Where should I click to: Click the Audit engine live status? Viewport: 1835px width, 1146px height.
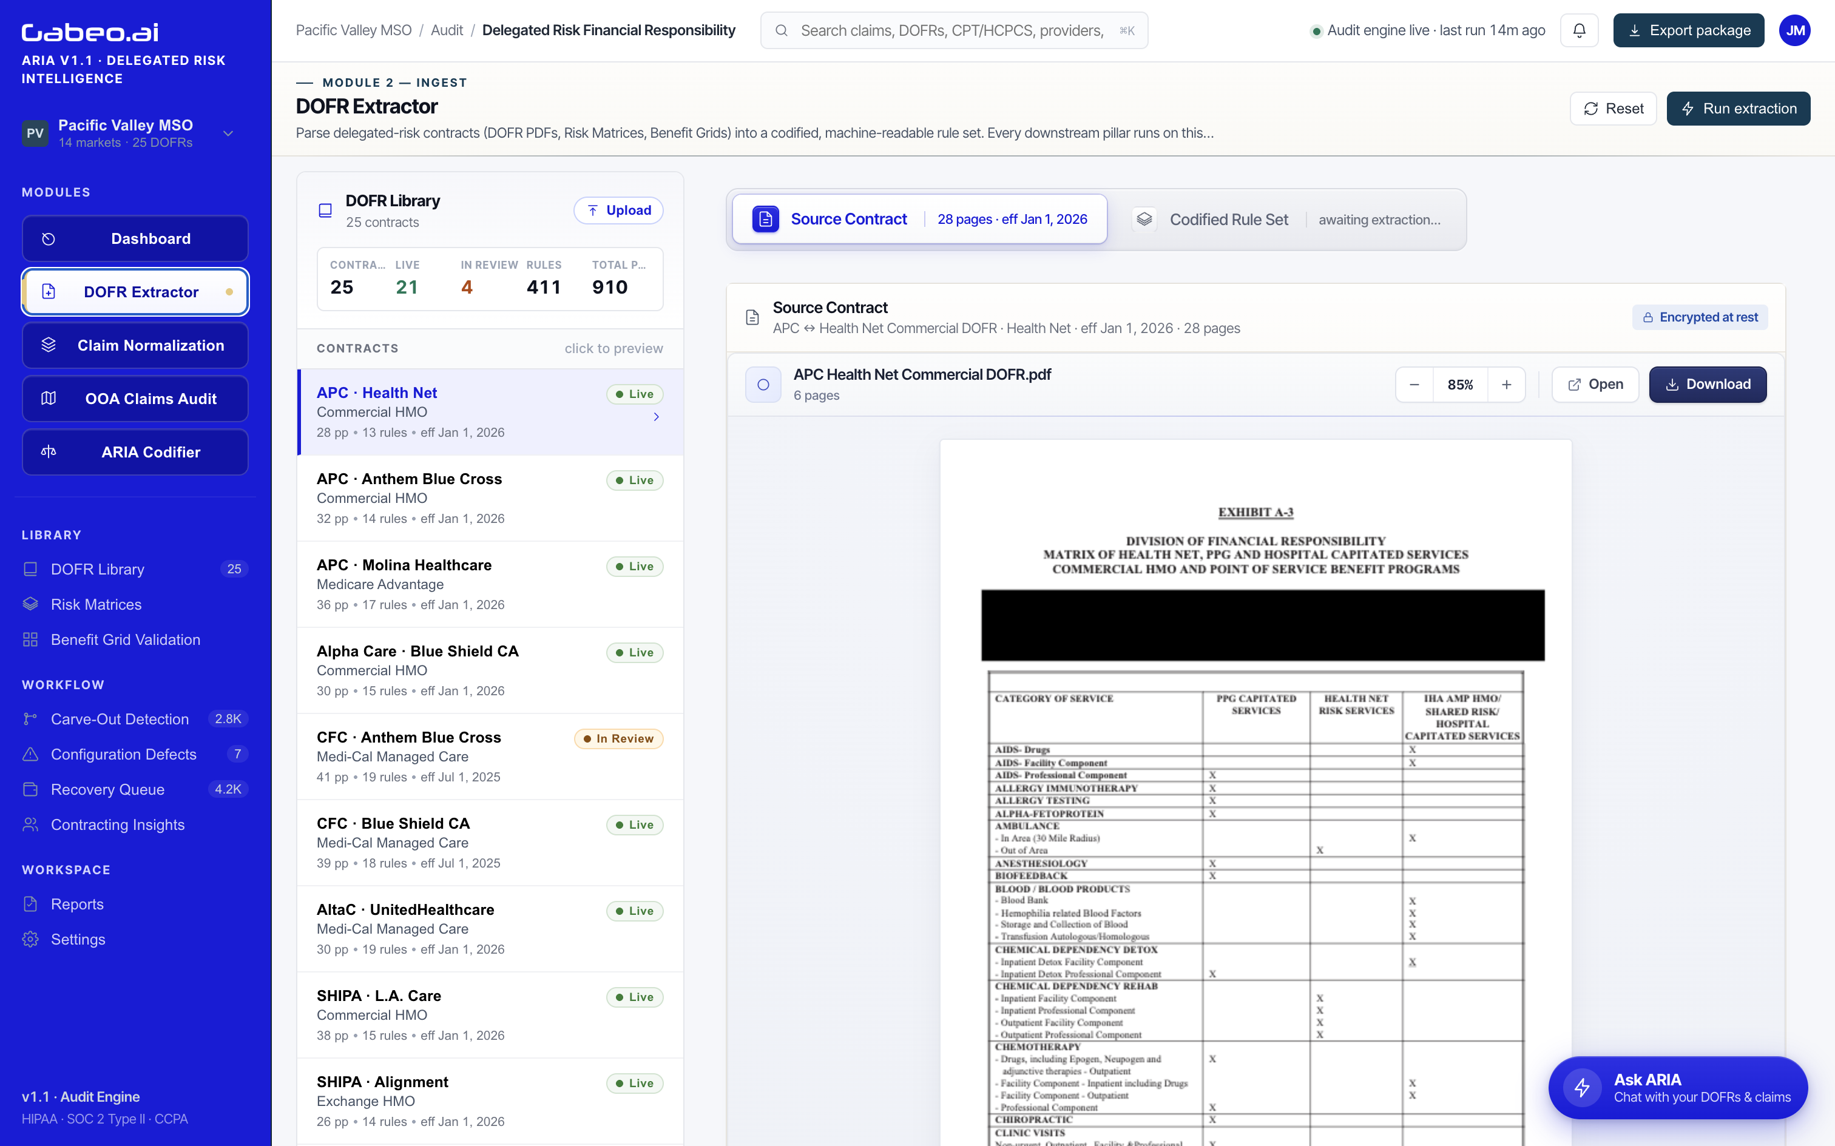[x=1428, y=30]
